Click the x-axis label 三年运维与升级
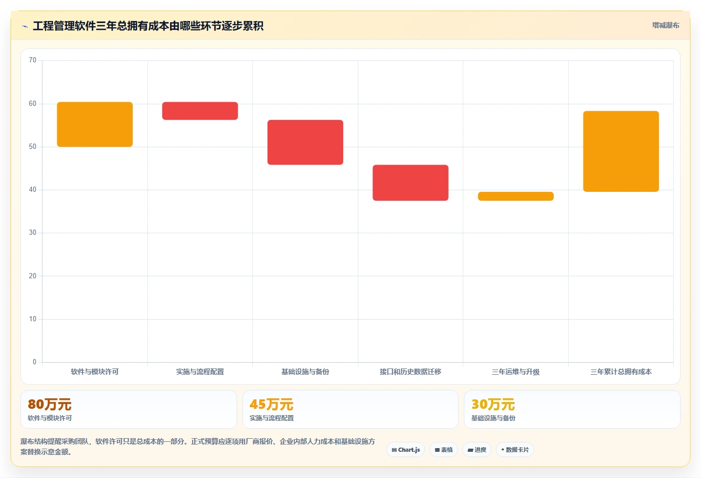This screenshot has width=701, height=478. (516, 372)
